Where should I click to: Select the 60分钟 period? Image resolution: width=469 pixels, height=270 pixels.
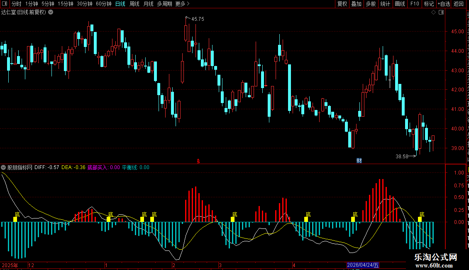coord(104,4)
